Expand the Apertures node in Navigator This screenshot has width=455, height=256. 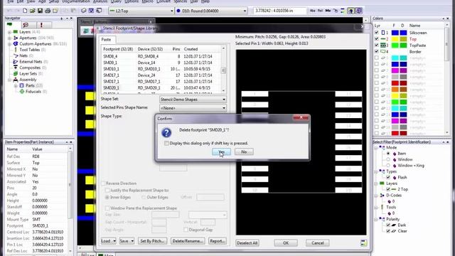[x=9, y=38]
